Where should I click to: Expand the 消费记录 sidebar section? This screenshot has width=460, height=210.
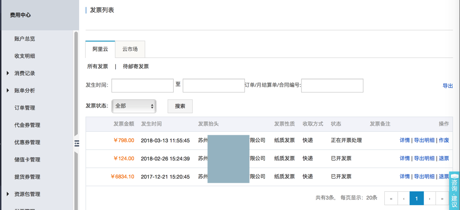tap(24, 73)
